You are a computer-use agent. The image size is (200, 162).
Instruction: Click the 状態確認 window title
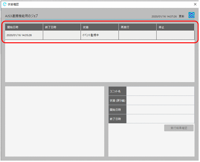pyautogui.click(x=13, y=4)
